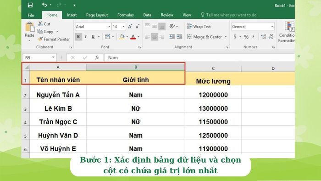Open Clipboard dialog launcher
Screen dimensions: 321x181
71,47
